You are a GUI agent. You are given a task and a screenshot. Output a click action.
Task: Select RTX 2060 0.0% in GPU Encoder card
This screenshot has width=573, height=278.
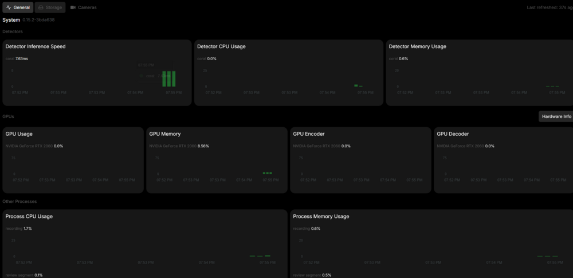pos(322,146)
